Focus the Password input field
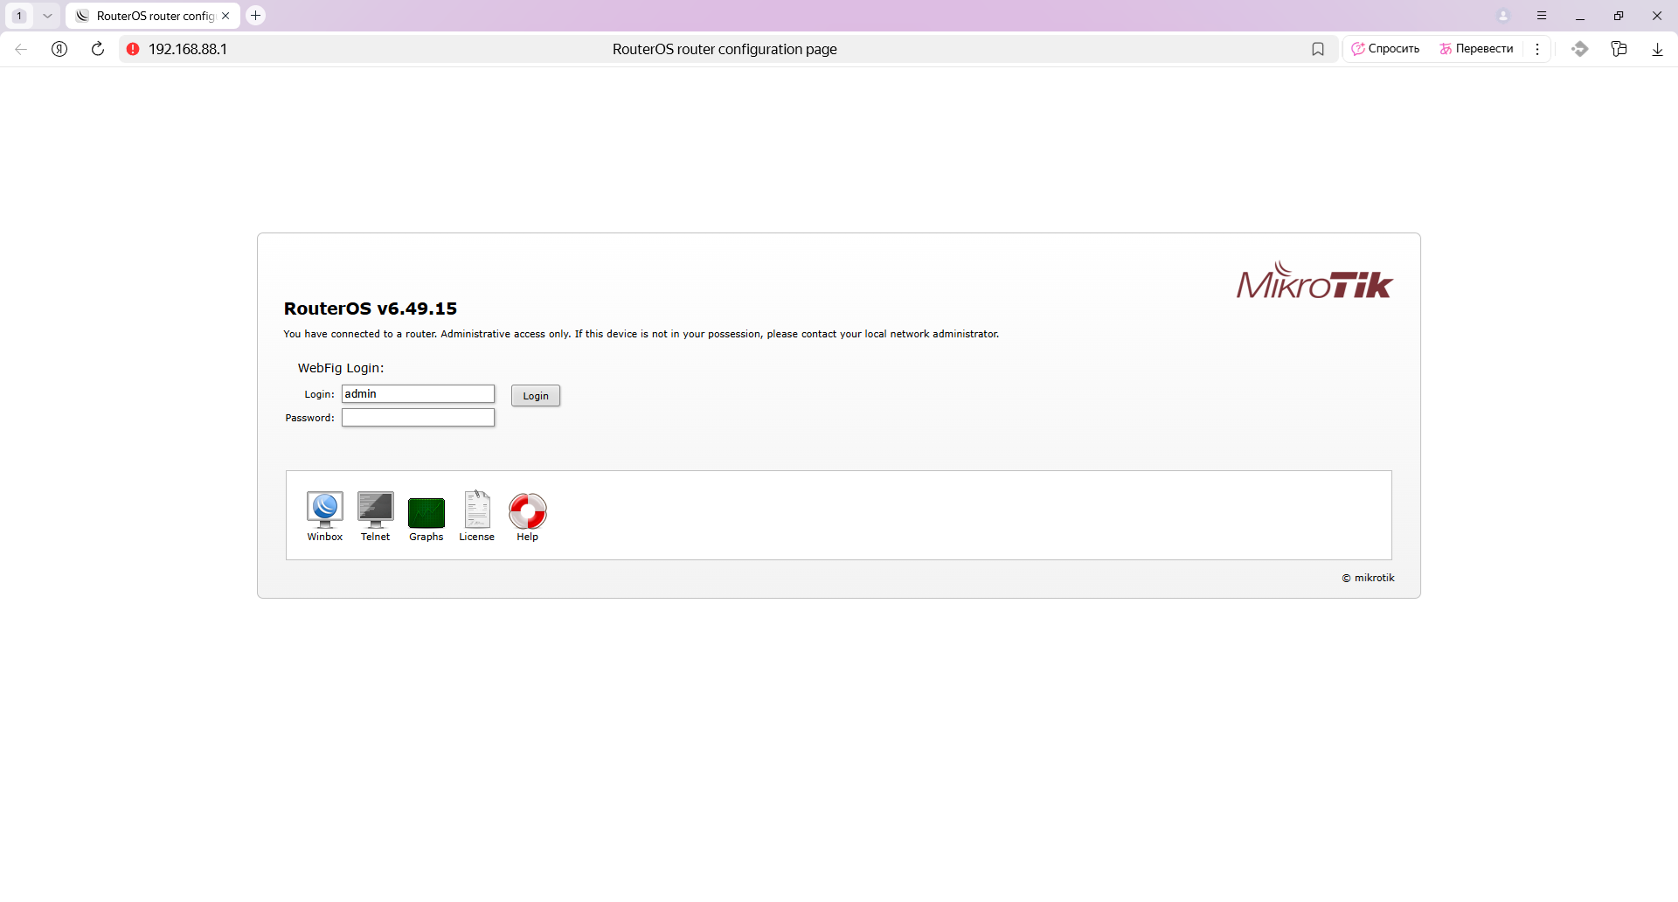This screenshot has height=902, width=1678. click(x=418, y=418)
